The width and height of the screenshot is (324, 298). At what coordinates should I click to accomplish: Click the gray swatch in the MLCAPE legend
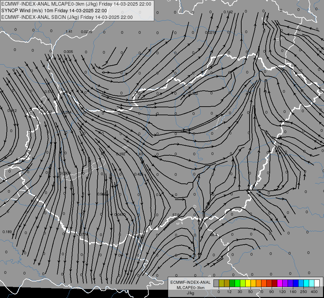(x=216, y=283)
